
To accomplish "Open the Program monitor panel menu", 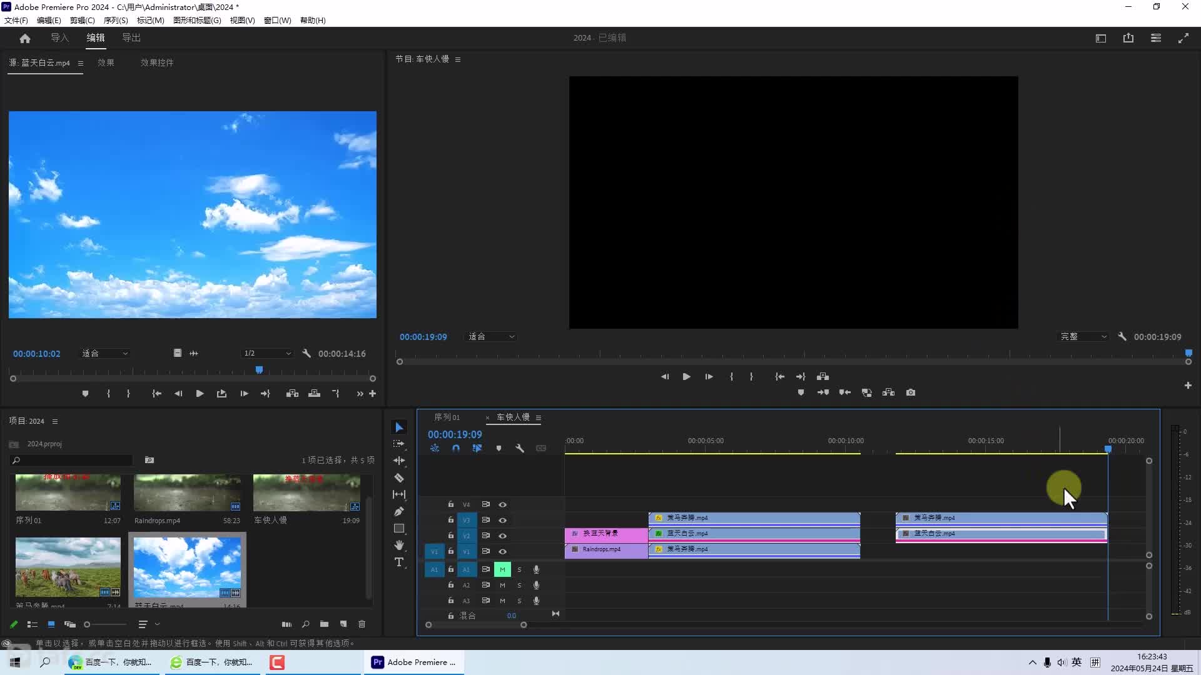I will 458,59.
